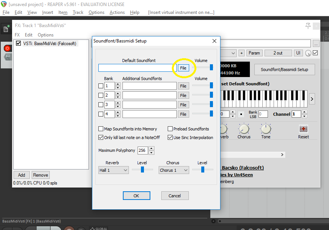The image size is (329, 230).
Task: Click the 2 out routing button
Action: tap(278, 53)
